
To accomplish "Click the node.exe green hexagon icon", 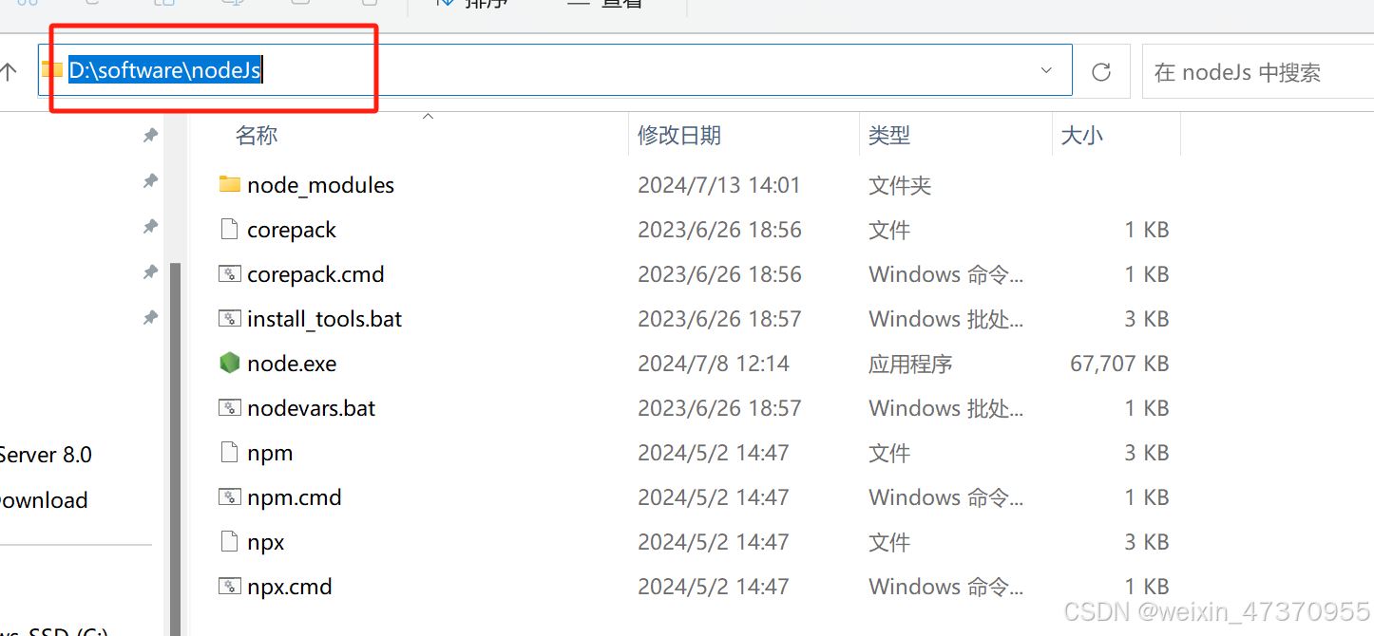I will coord(229,364).
